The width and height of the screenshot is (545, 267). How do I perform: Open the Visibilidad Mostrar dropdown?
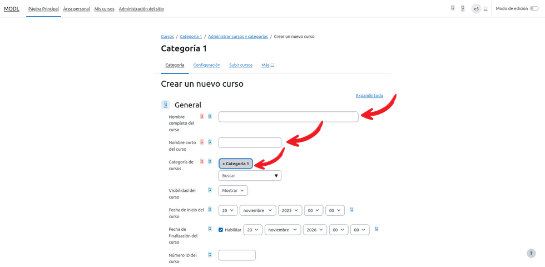click(x=233, y=190)
